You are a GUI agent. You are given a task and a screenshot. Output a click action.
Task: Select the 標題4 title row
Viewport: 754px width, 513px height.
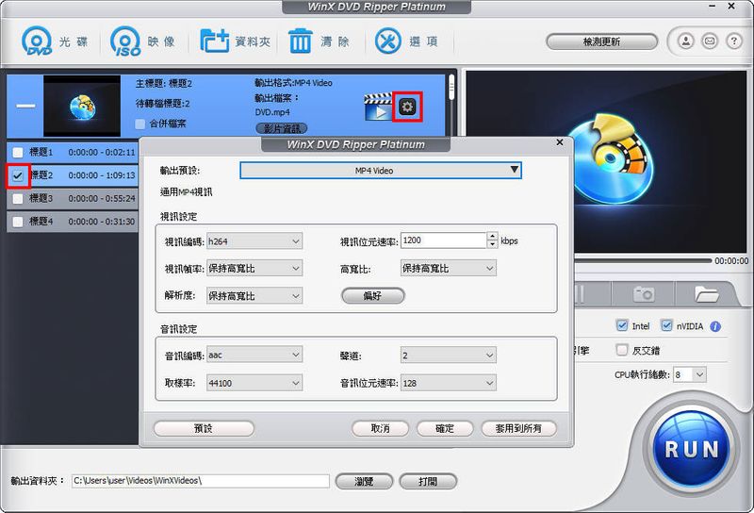coord(74,222)
